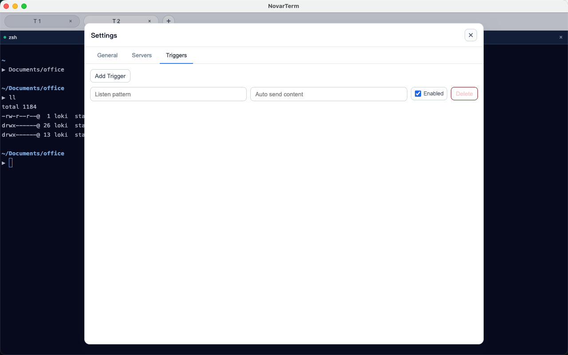
Task: Close the zsh terminal pane
Action: click(x=561, y=37)
